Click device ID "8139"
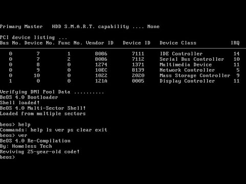 (138, 70)
